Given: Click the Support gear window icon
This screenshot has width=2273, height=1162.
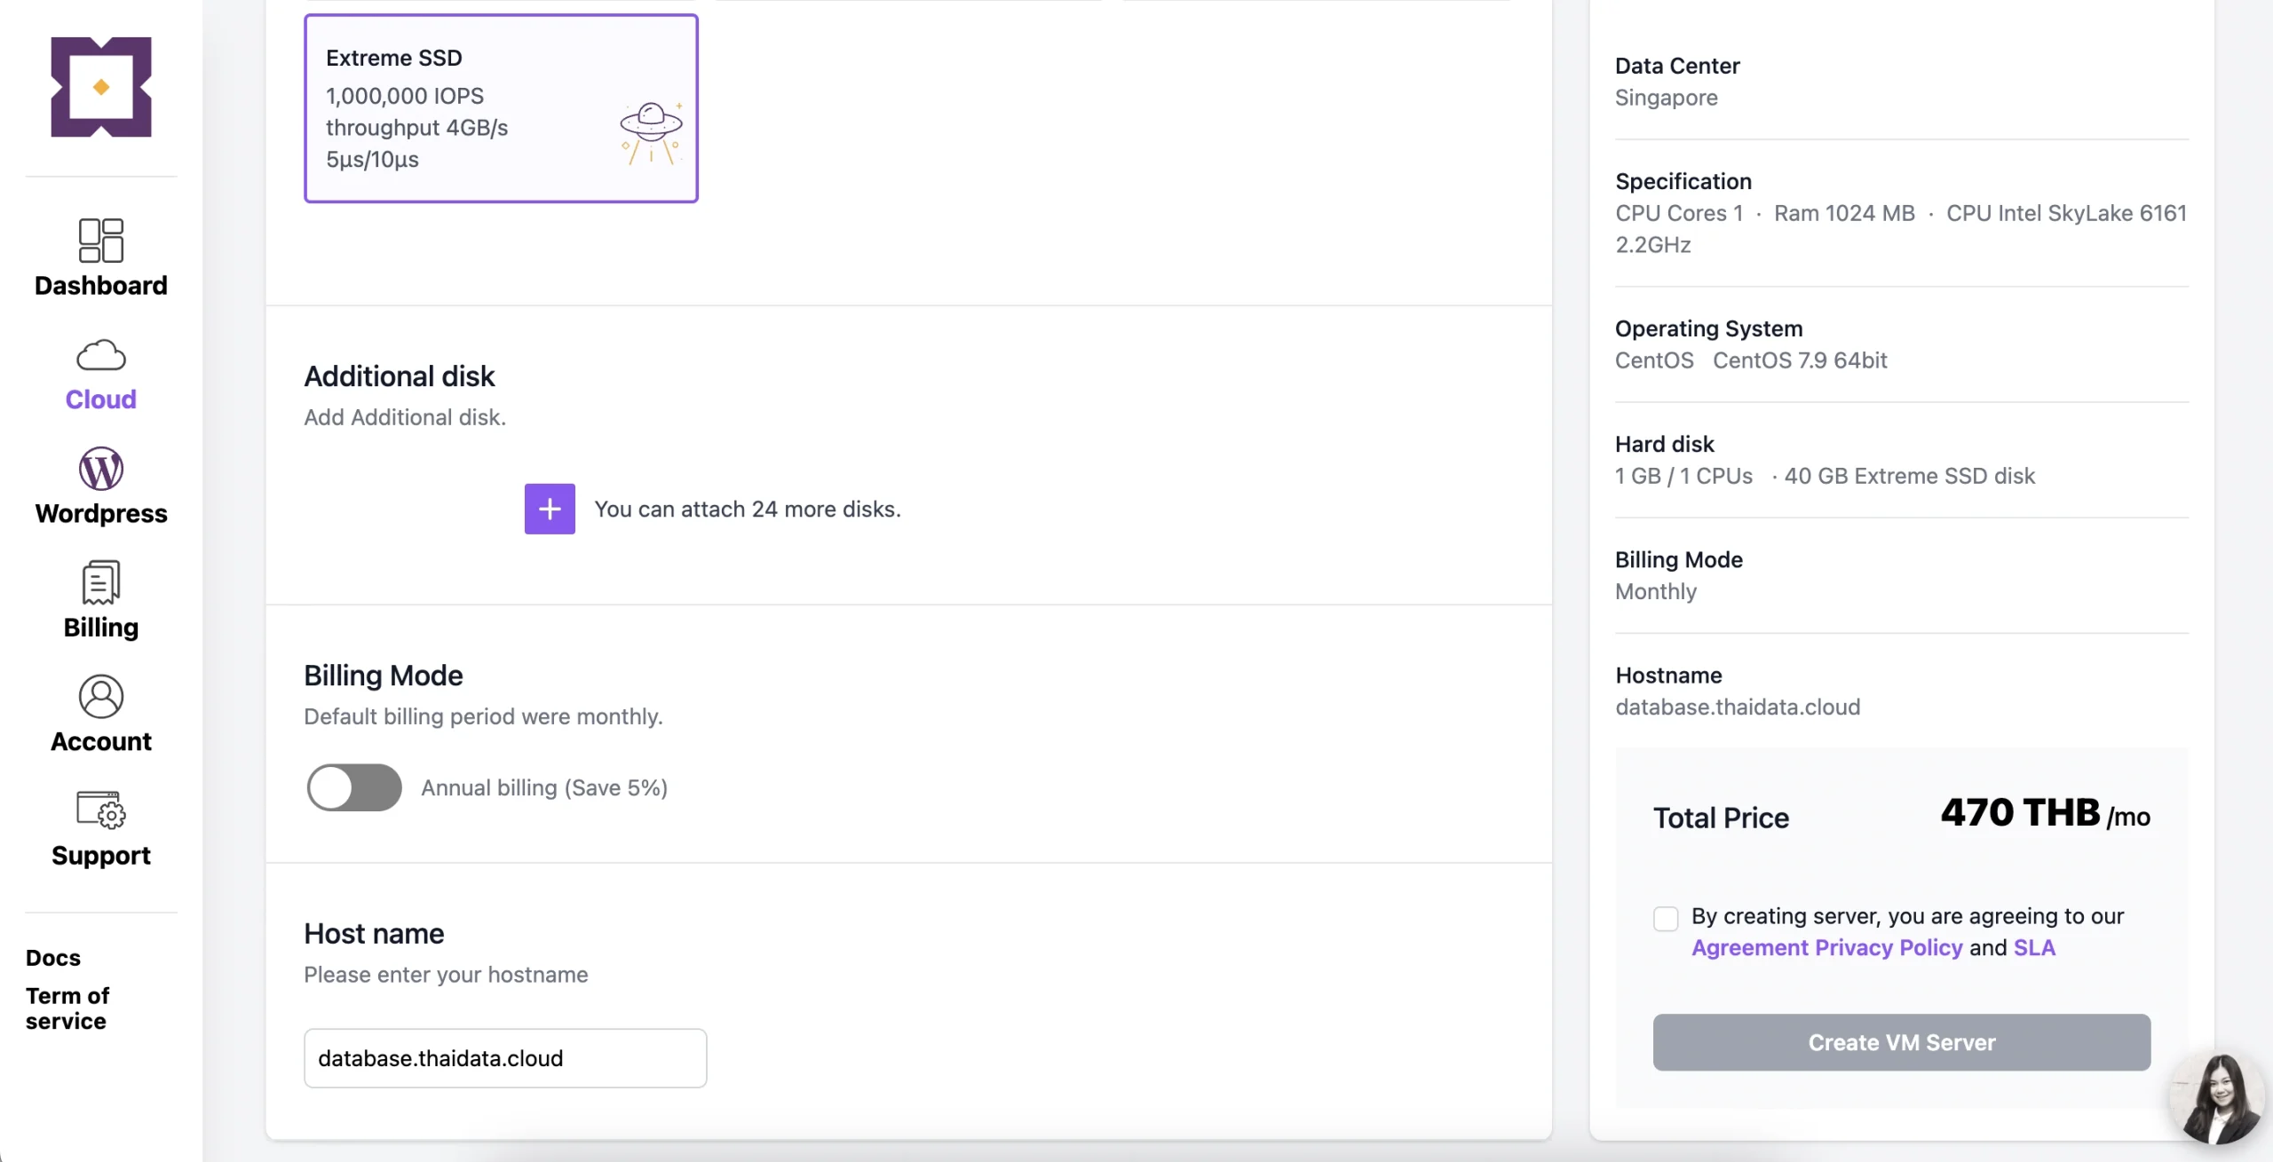Looking at the screenshot, I should tap(101, 810).
